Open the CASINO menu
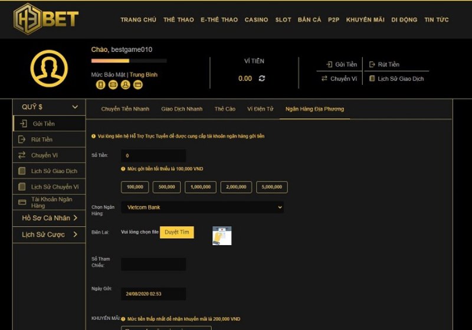 (x=256, y=20)
